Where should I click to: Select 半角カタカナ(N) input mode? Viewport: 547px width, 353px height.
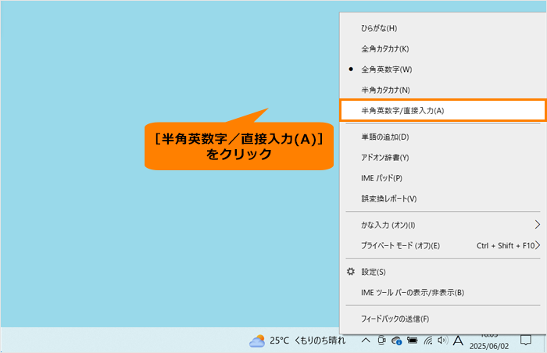point(442,90)
